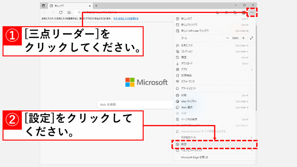
Task: Go to the home page icon
Action: click(69, 12)
